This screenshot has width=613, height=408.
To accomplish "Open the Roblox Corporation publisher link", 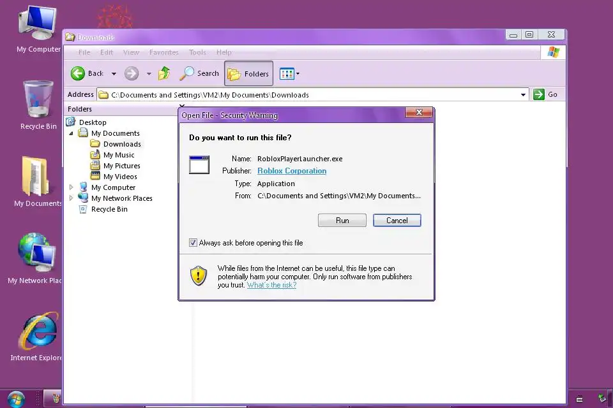I will 292,171.
